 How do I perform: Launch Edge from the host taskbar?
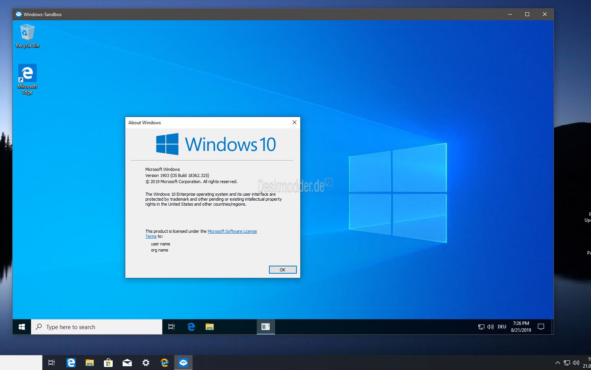click(x=71, y=363)
